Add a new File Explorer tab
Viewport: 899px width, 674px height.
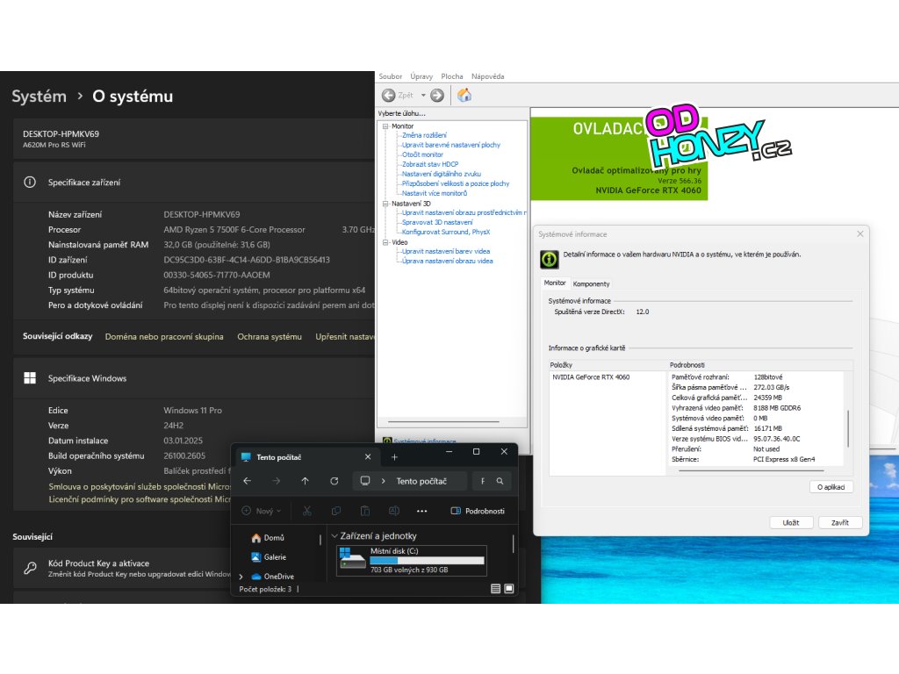394,456
